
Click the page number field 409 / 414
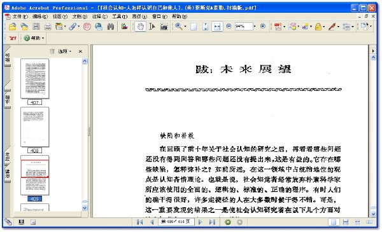click(176, 222)
